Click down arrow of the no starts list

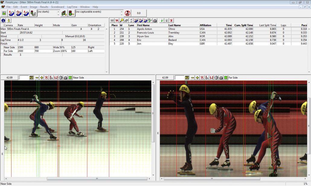pyautogui.click(x=58, y=15)
